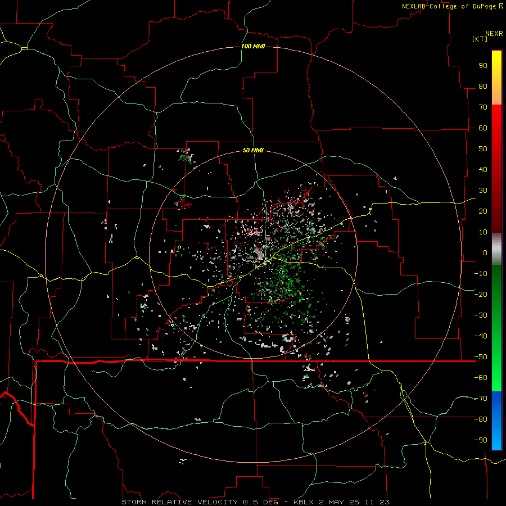Click the 0 tick label on the velocity scale

point(485,253)
